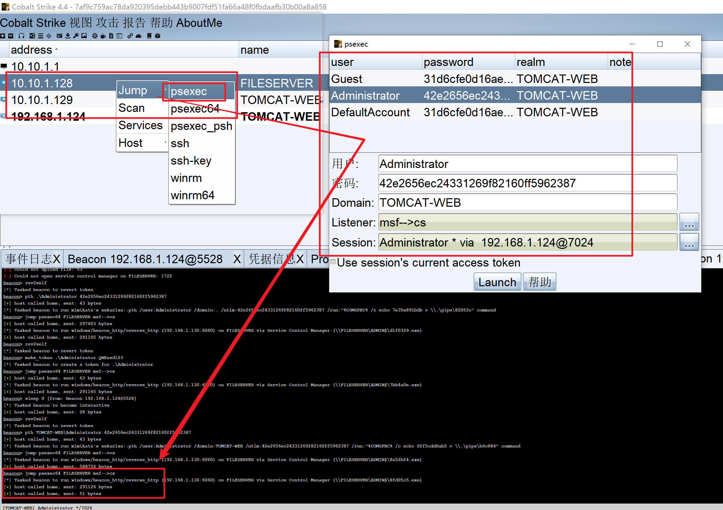The width and height of the screenshot is (723, 510).
Task: Click the Domain input field
Action: pyautogui.click(x=527, y=203)
